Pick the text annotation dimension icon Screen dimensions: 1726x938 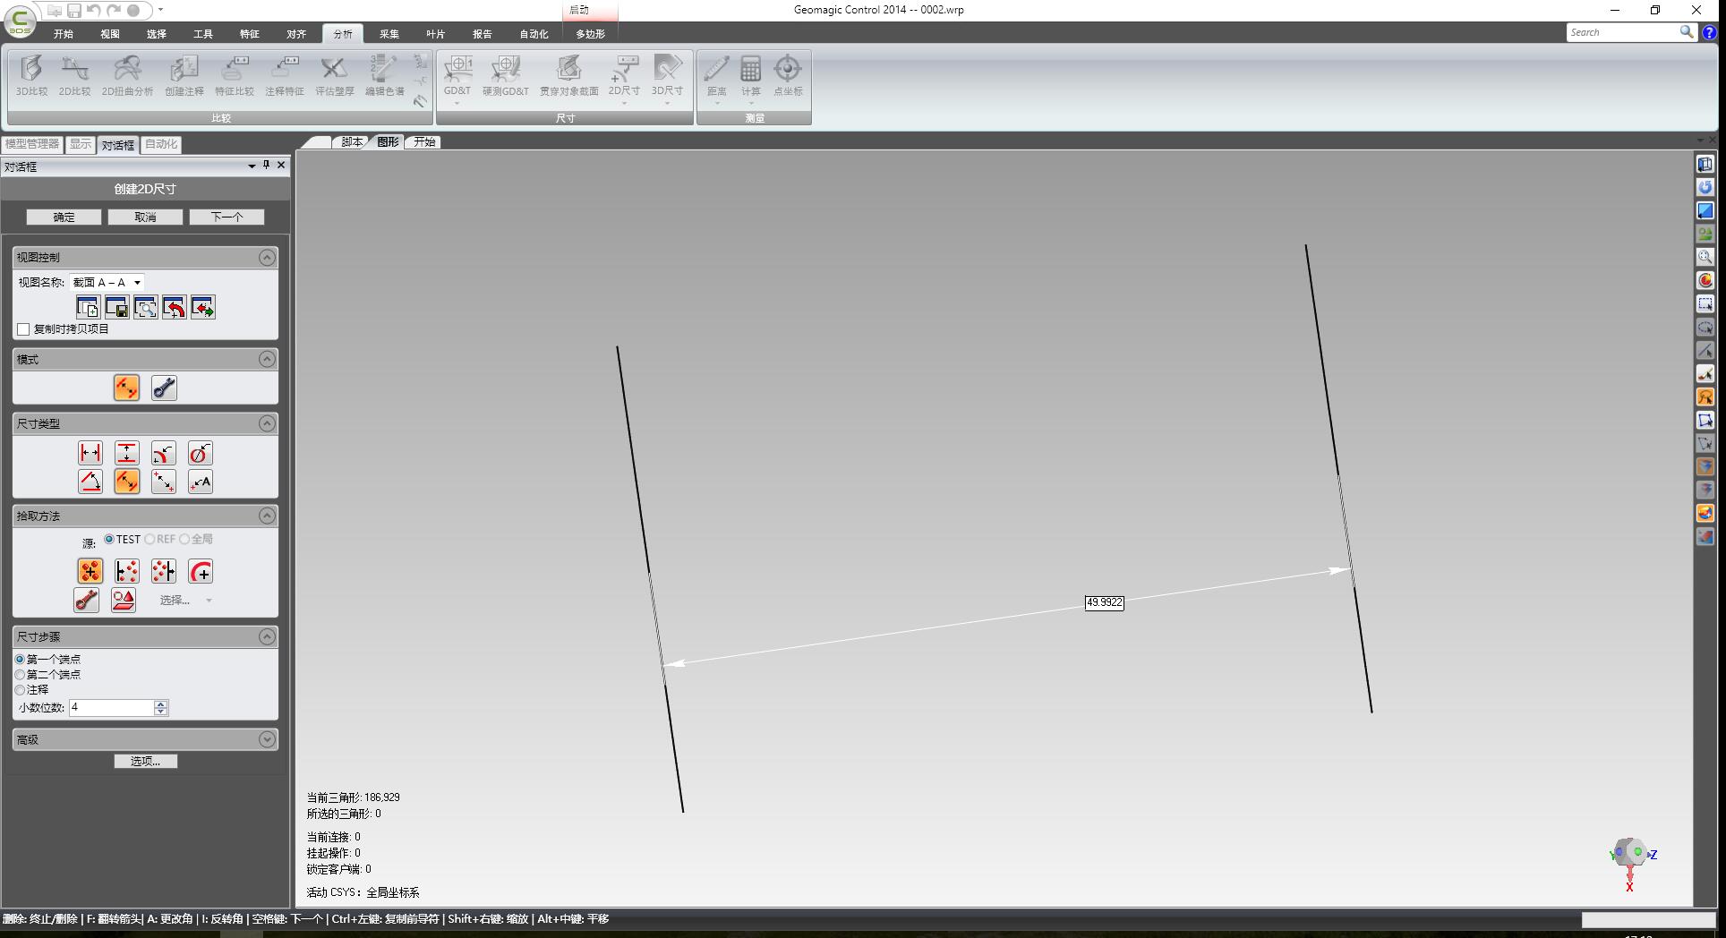(x=200, y=482)
